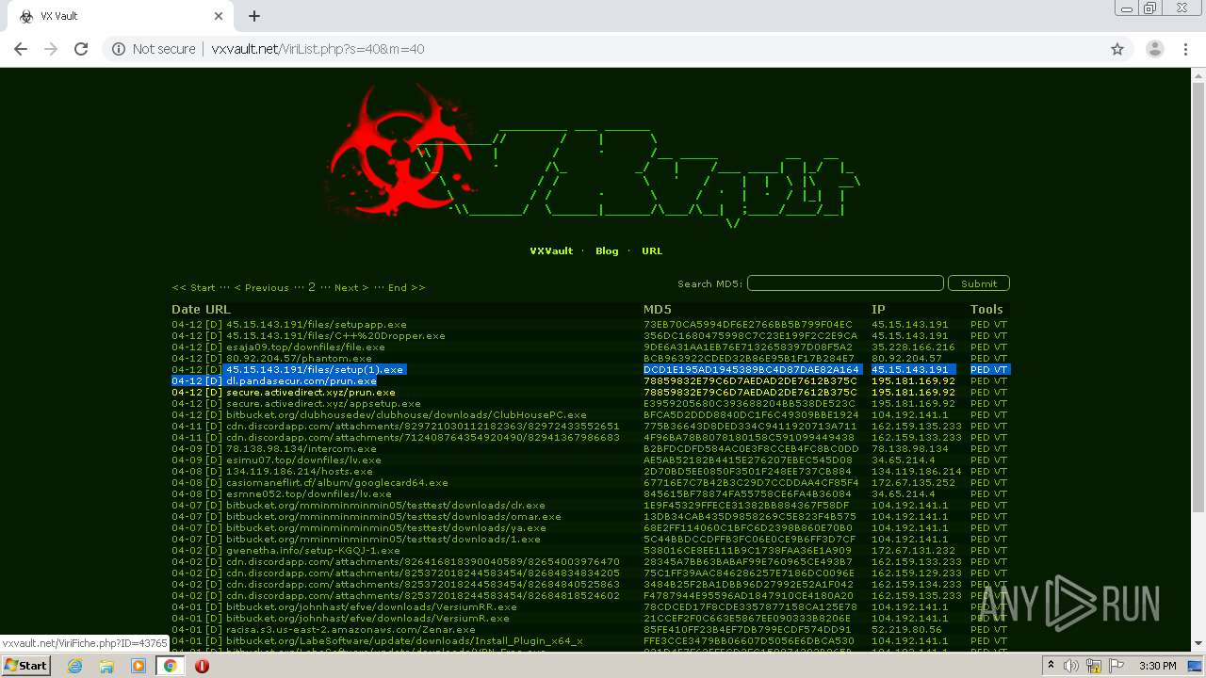
Task: Open the dl.pandasecur.com/prun.exe link
Action: tap(301, 381)
